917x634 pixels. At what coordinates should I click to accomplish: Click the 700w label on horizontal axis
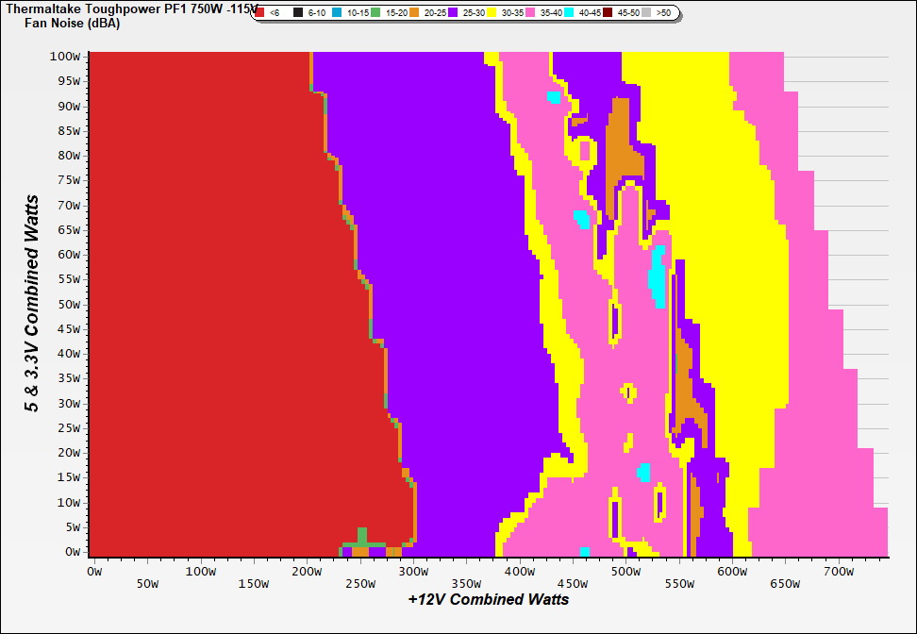[838, 571]
